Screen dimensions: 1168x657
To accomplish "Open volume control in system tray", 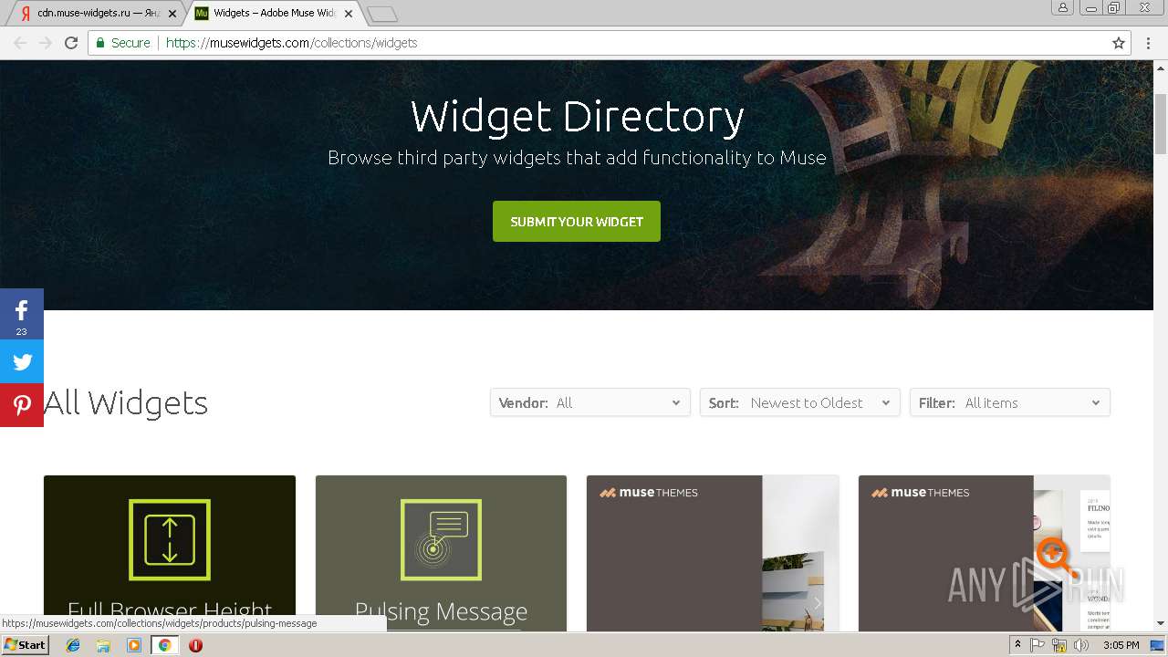I will [1081, 645].
